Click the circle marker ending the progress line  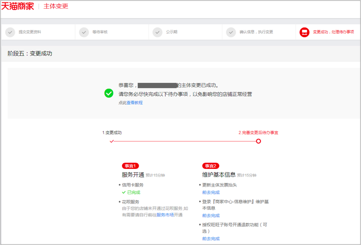[x=259, y=141]
